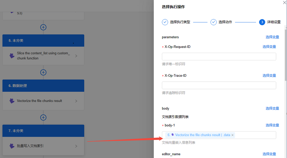Remove the Vectorize the file chunks result tag
This screenshot has height=158, width=287.
232,135
